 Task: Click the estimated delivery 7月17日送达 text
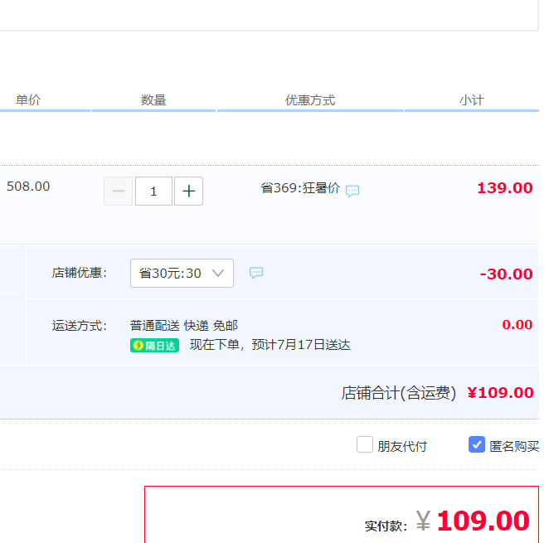(270, 345)
